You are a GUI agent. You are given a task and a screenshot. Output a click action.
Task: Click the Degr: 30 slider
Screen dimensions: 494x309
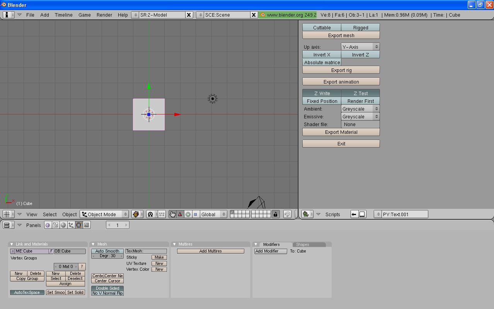click(x=107, y=256)
